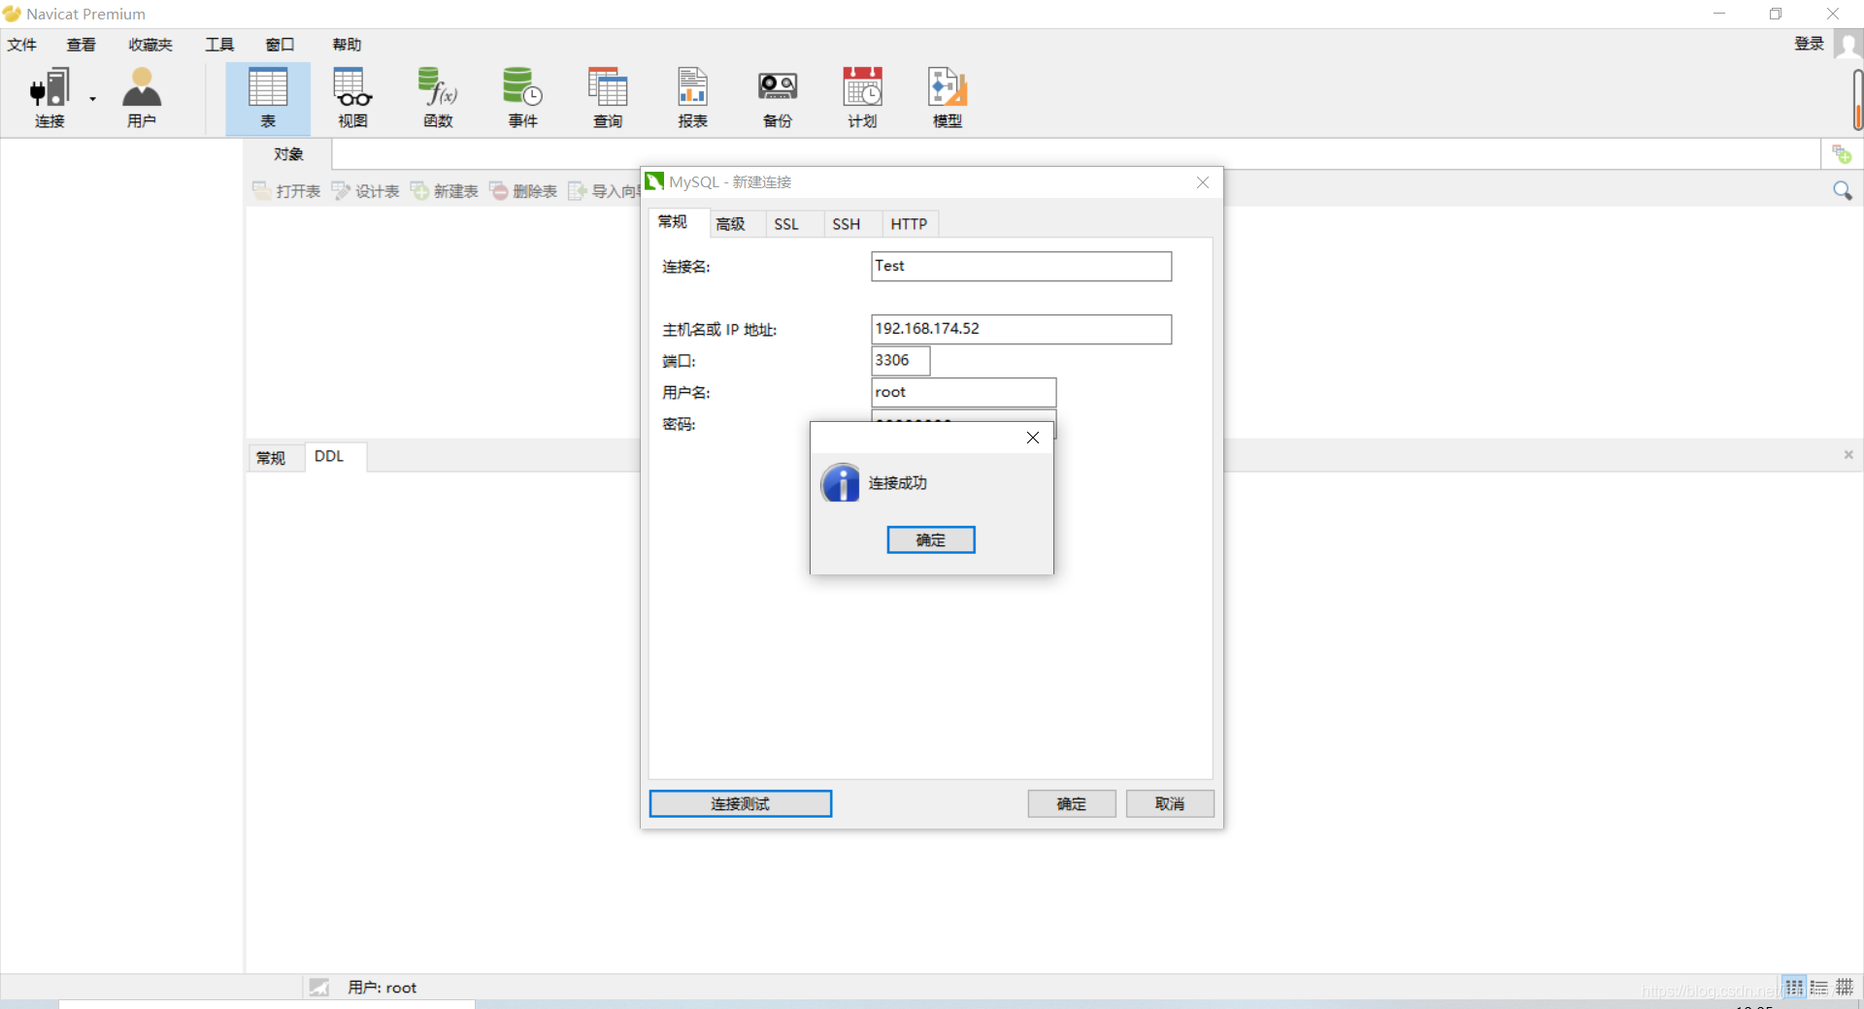The image size is (1864, 1009).
Task: Click the 导入向导 toolbar button
Action: pyautogui.click(x=604, y=191)
